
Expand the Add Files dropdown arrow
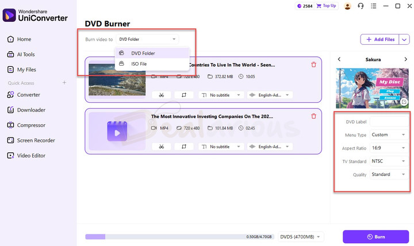click(x=404, y=40)
